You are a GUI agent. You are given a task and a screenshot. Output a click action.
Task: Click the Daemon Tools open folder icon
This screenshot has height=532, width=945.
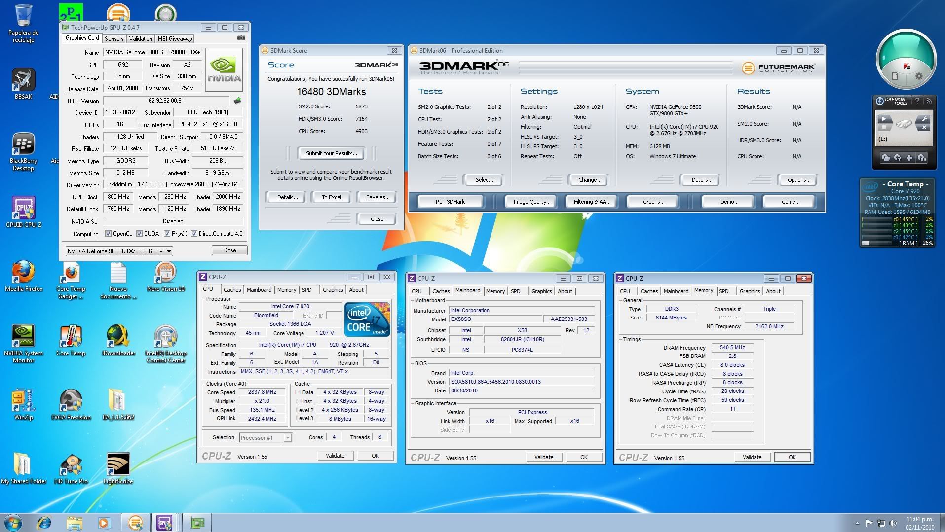tap(886, 158)
